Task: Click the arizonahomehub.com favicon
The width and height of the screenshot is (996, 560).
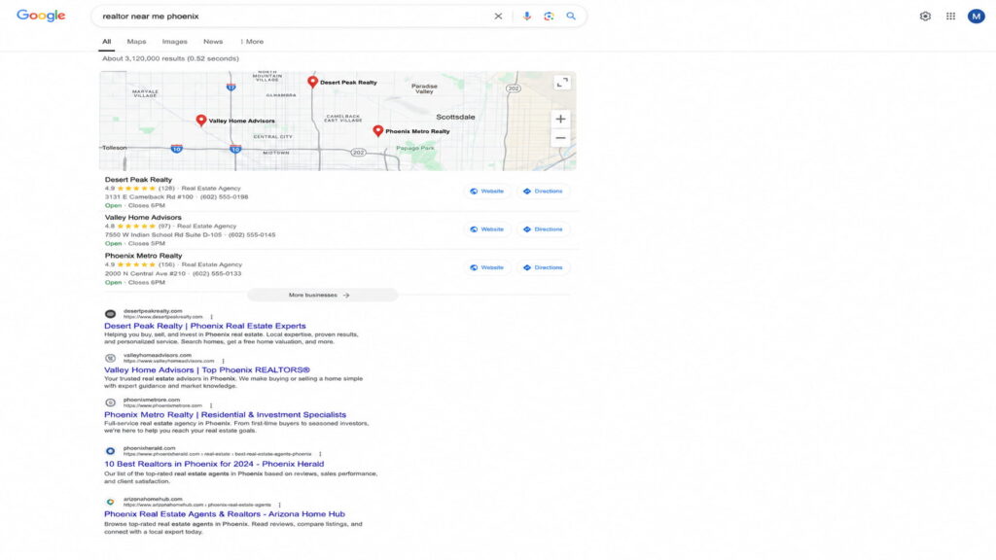Action: click(110, 502)
